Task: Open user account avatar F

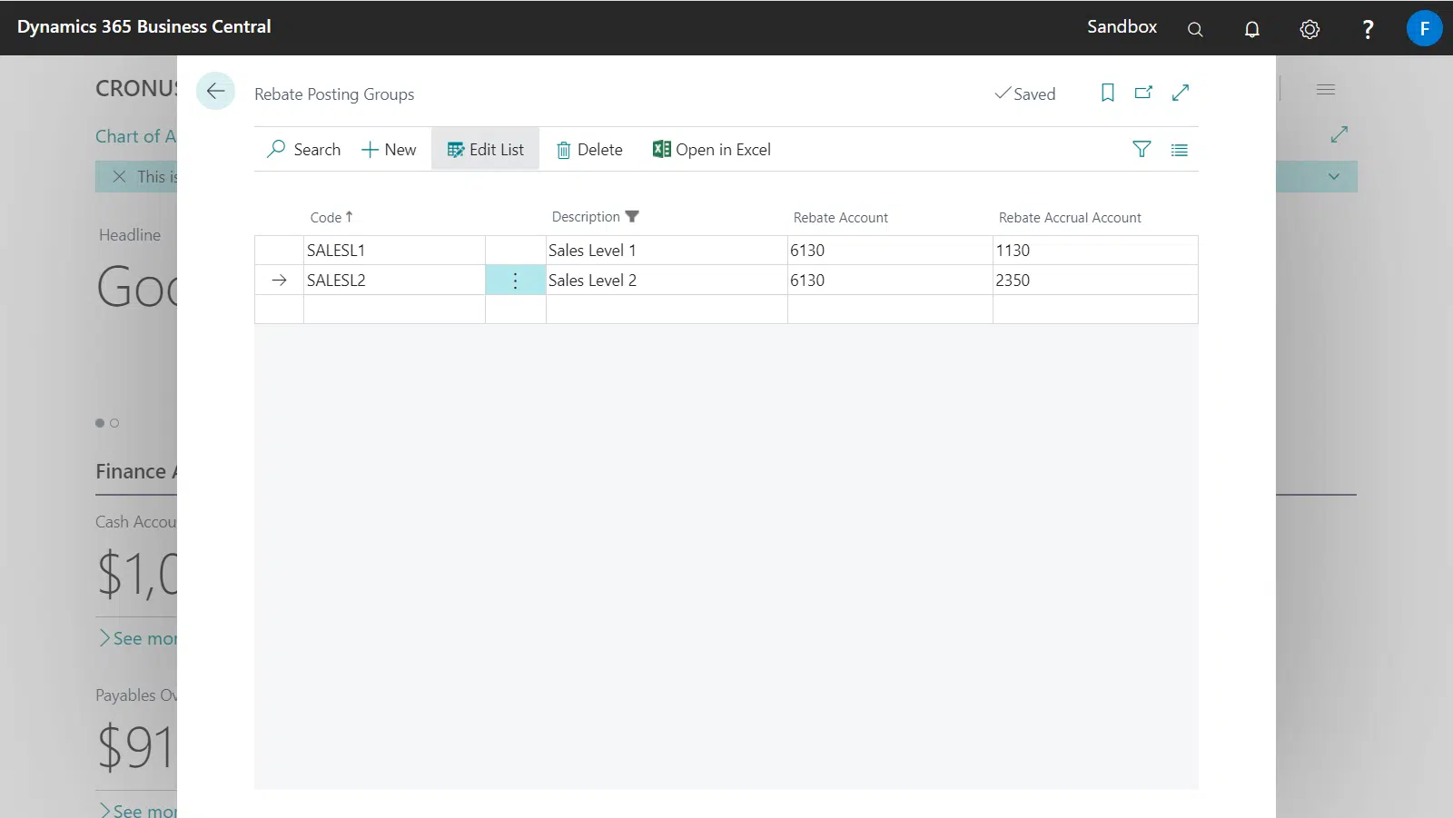Action: click(1424, 28)
